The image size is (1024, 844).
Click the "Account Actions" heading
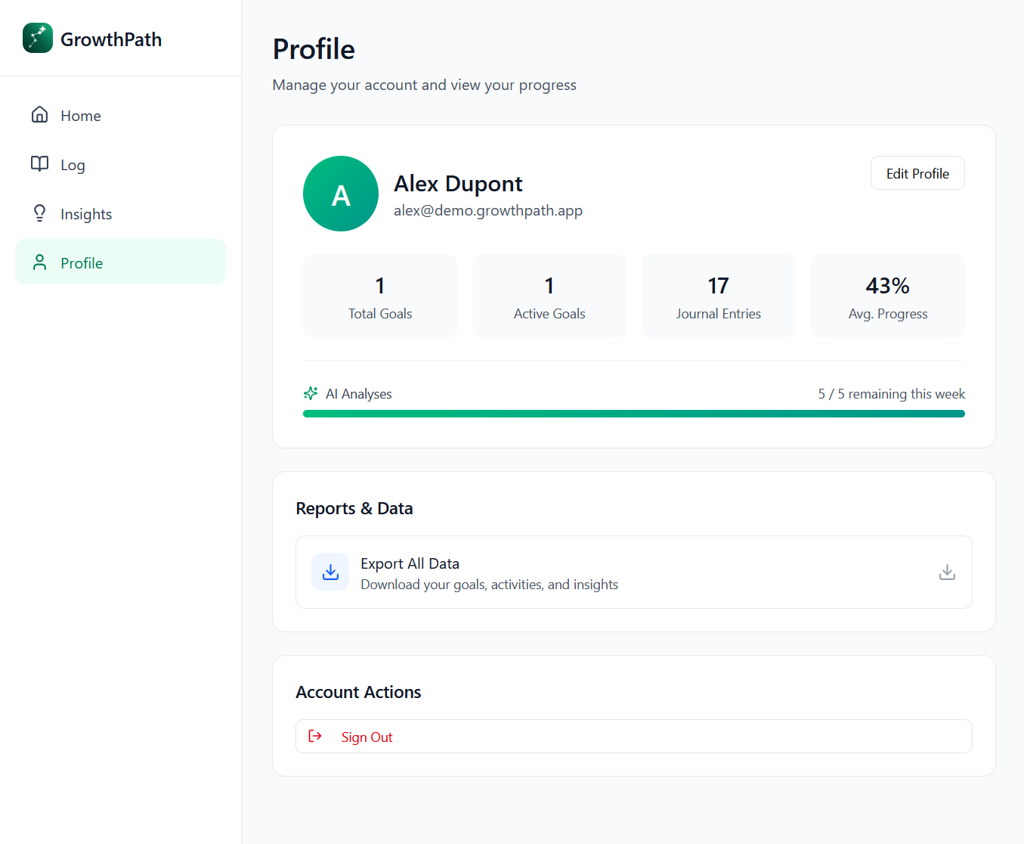pyautogui.click(x=358, y=692)
